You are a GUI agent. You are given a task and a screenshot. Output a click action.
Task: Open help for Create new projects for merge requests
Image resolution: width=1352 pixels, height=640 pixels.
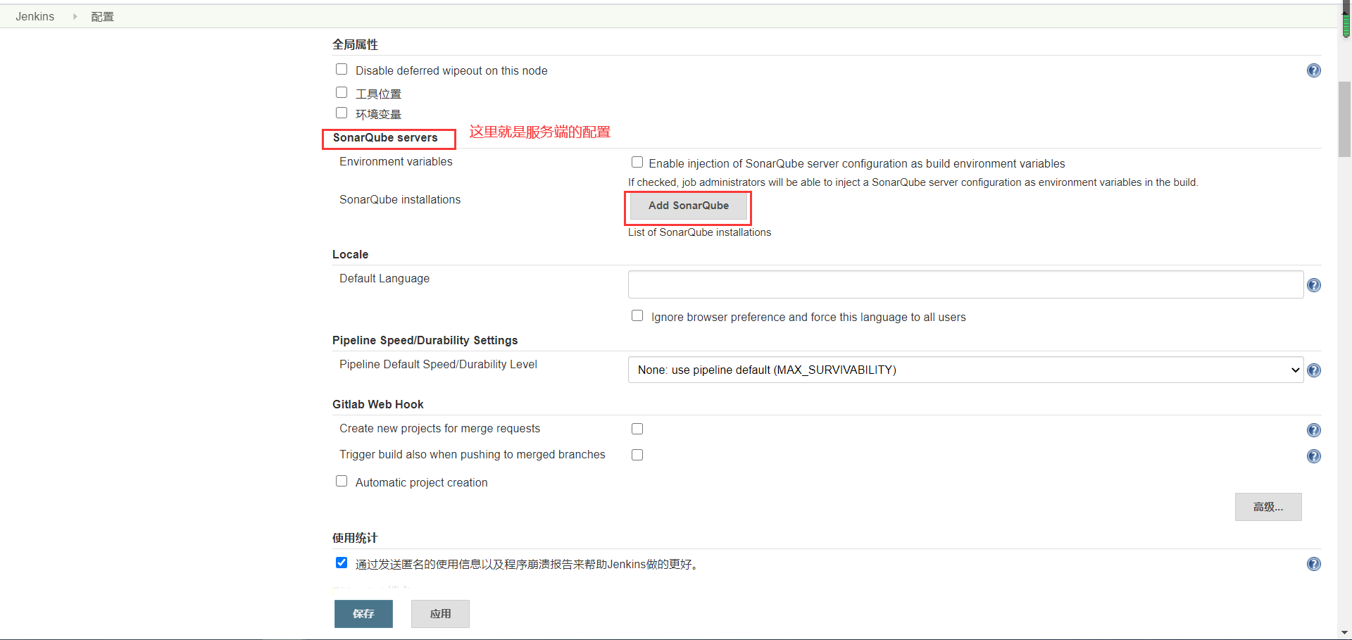click(x=1314, y=430)
